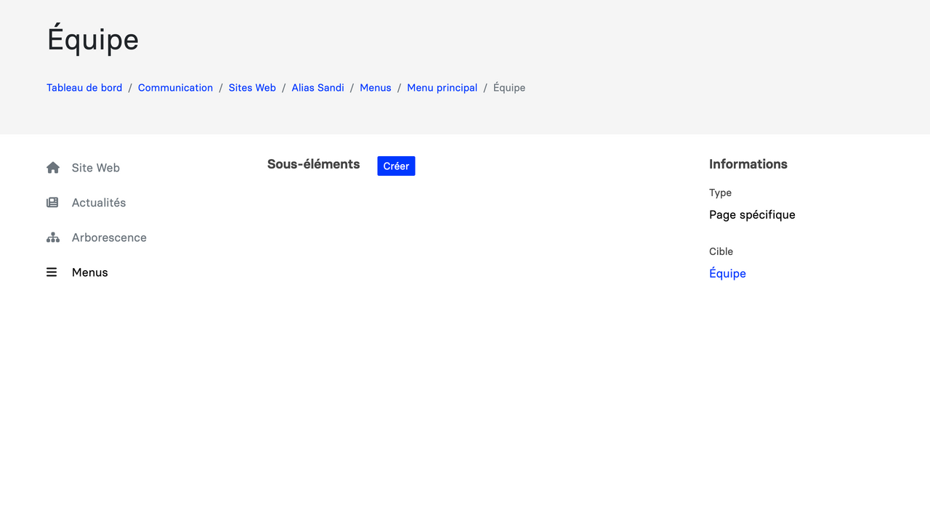Open the Tableau de bord breadcrumb
The height and width of the screenshot is (523, 930).
84,88
